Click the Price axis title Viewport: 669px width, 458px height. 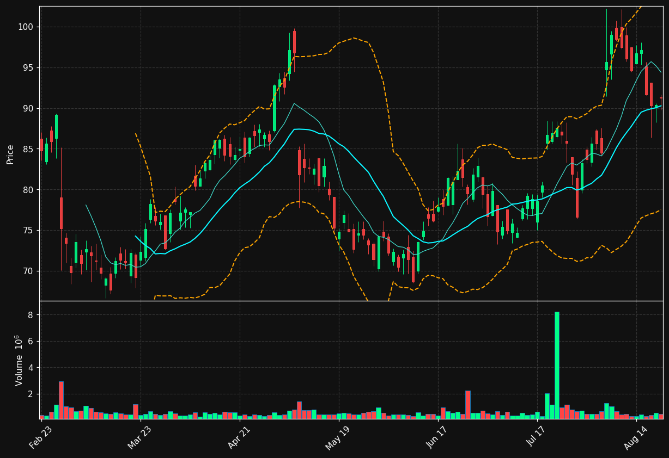[10, 154]
